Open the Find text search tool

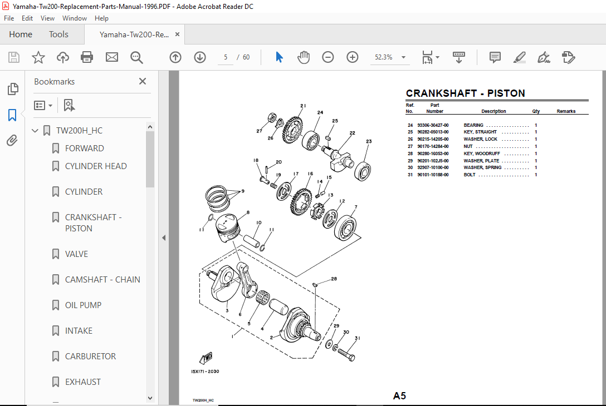pyautogui.click(x=136, y=57)
